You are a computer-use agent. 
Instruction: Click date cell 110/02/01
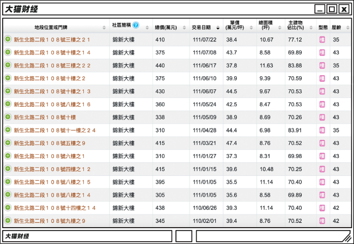click(205, 221)
